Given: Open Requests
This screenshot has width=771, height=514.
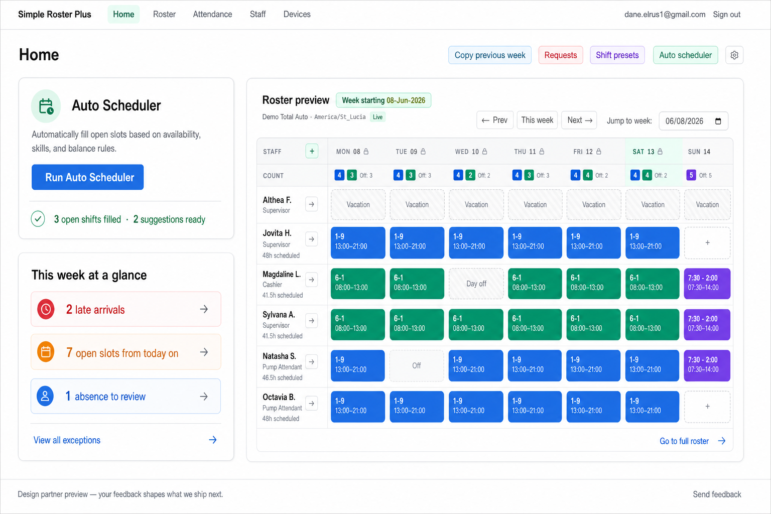Looking at the screenshot, I should point(561,55).
